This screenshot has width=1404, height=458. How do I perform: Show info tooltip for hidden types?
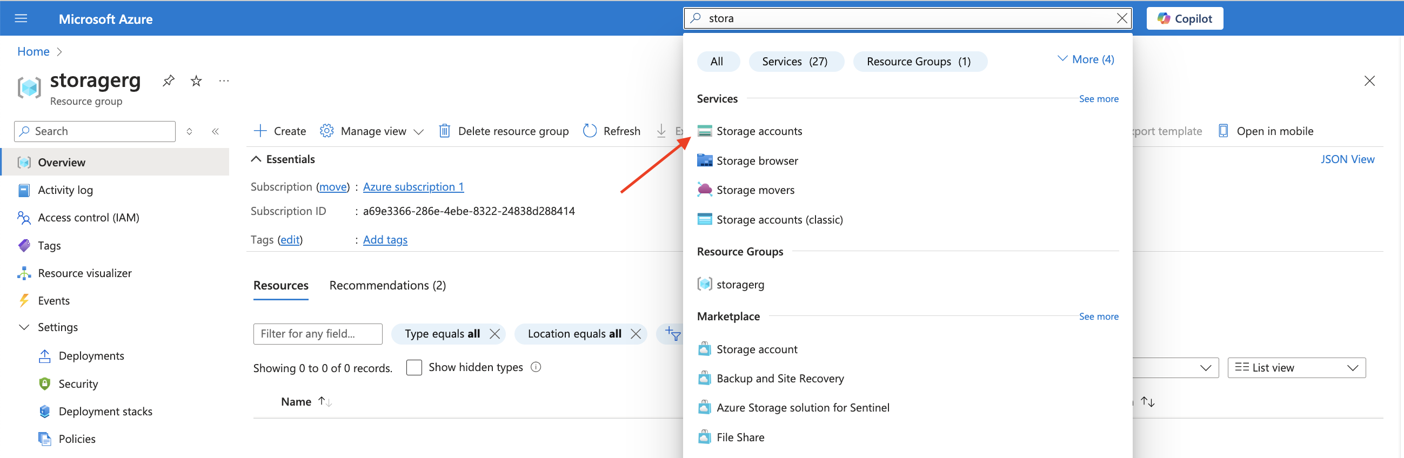pos(536,368)
